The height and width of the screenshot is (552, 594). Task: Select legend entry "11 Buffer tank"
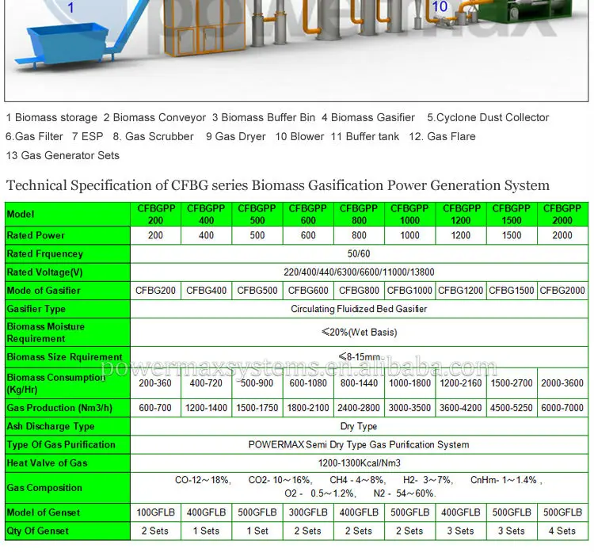click(365, 136)
